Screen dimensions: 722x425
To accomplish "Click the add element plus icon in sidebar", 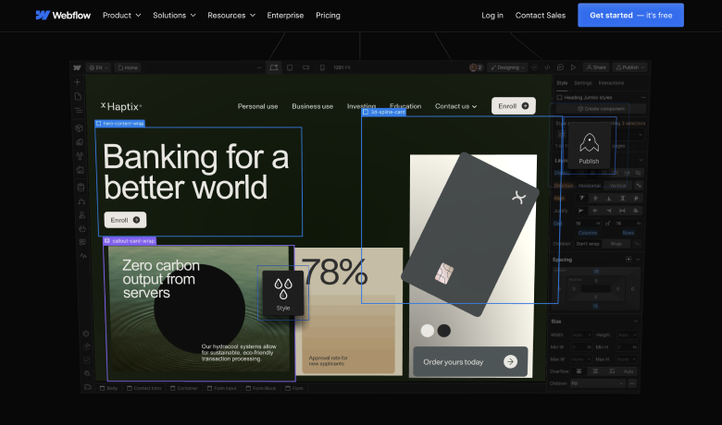I will pyautogui.click(x=78, y=82).
